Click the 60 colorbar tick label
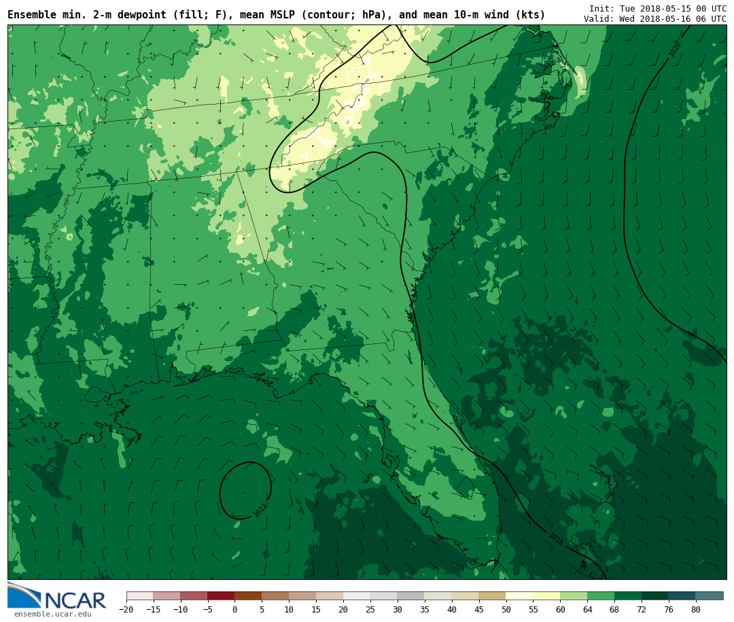Image resolution: width=734 pixels, height=622 pixels. pos(560,609)
